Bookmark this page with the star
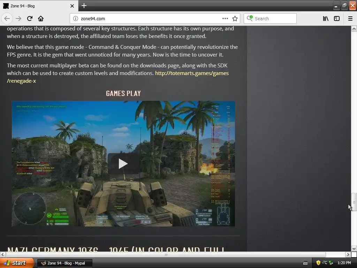The height and width of the screenshot is (268, 357). click(235, 18)
